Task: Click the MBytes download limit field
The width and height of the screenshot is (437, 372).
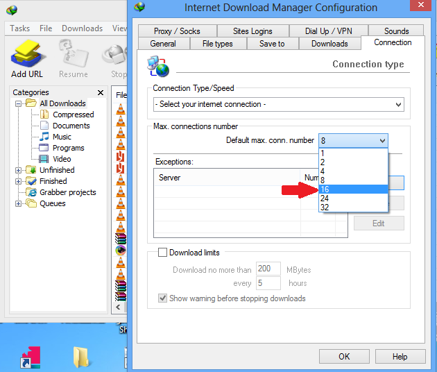Action: coord(268,269)
